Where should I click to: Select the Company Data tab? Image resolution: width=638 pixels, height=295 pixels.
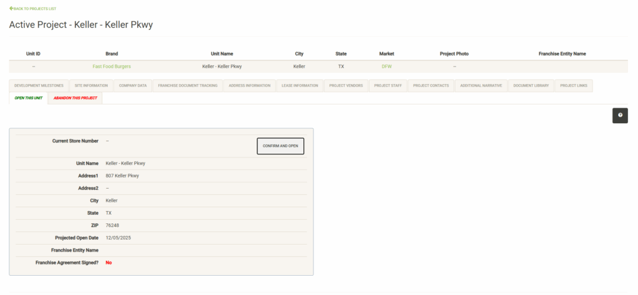pyautogui.click(x=133, y=85)
